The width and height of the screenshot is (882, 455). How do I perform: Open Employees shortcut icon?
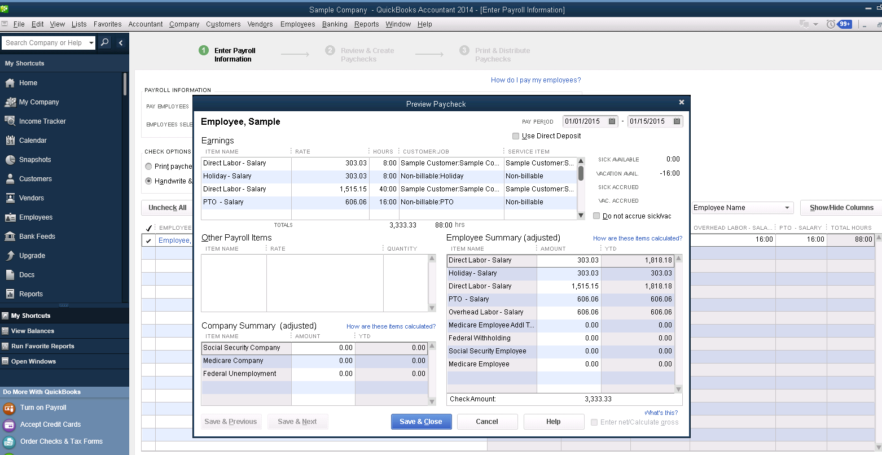10,217
